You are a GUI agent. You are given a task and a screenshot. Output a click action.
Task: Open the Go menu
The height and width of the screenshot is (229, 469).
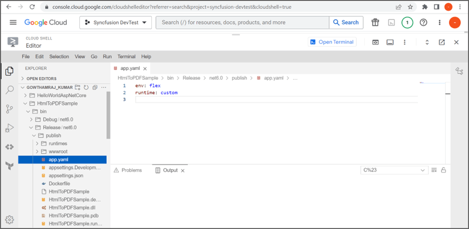point(94,56)
